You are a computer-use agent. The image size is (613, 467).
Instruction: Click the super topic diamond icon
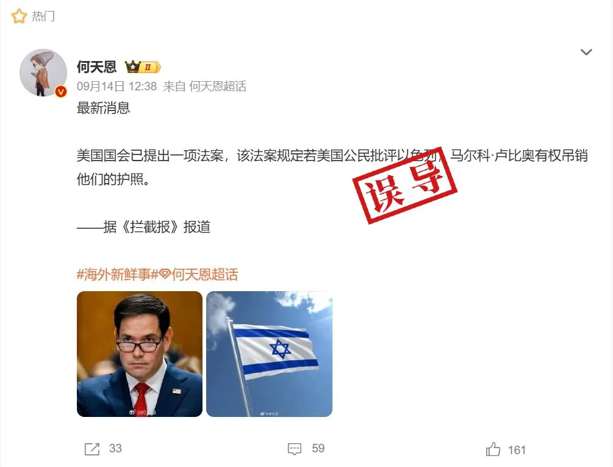[x=165, y=275]
